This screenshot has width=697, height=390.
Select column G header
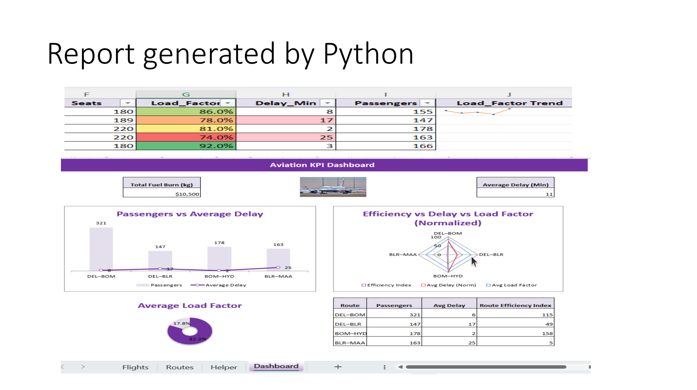tap(186, 94)
